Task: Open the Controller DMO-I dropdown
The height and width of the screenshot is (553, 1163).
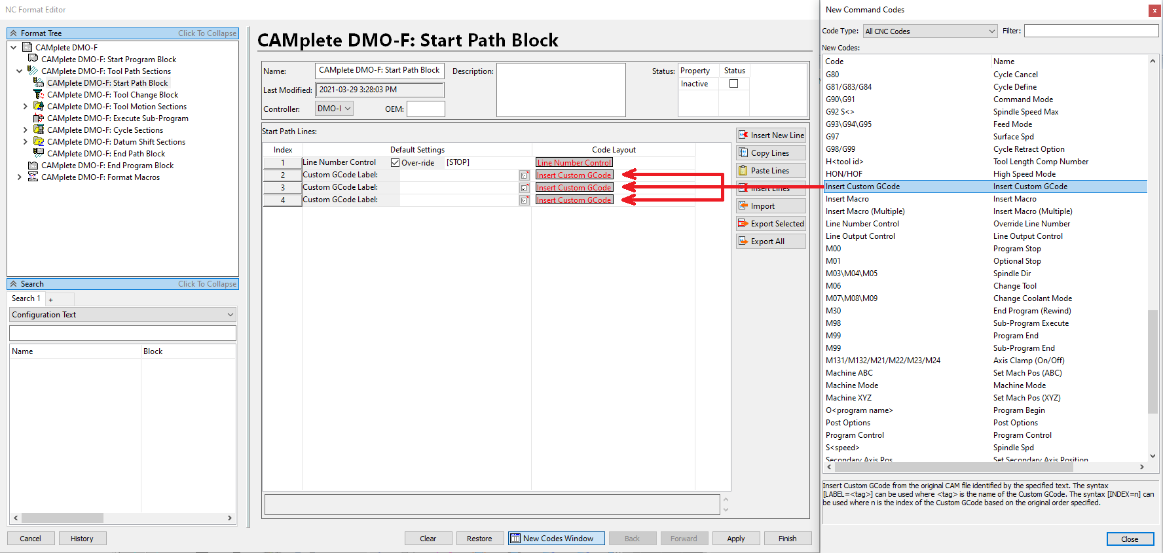Action: click(x=334, y=109)
